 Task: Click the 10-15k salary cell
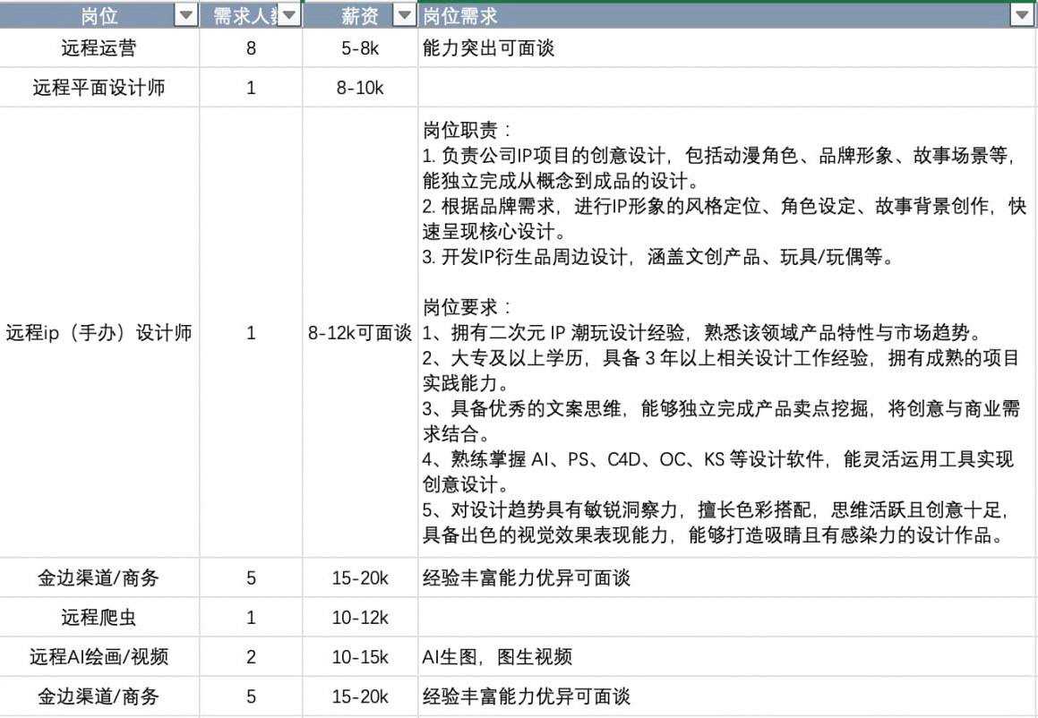point(360,656)
